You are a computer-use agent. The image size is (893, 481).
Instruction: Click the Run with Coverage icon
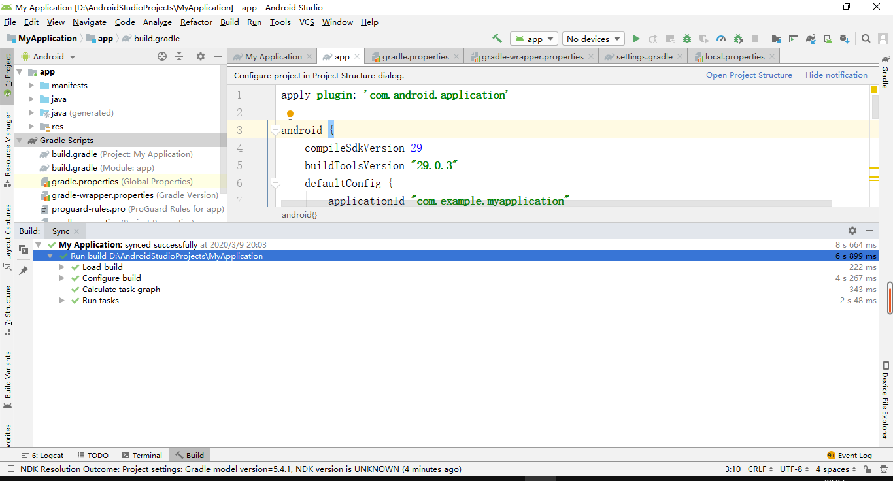[704, 39]
